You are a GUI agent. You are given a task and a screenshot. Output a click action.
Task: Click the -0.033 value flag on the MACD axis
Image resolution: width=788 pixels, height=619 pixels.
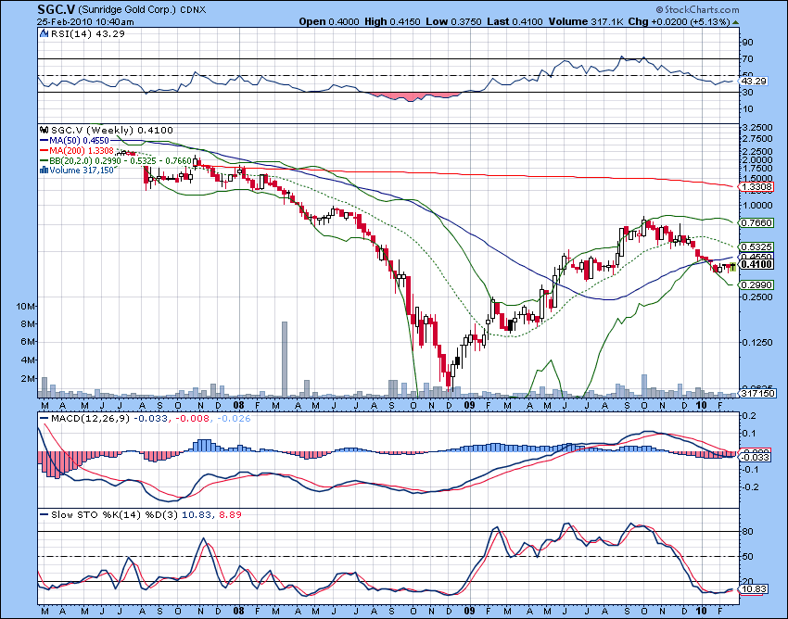point(756,457)
